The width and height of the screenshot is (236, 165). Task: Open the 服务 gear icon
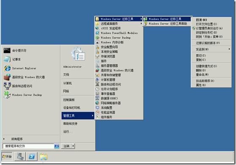(x=97, y=61)
